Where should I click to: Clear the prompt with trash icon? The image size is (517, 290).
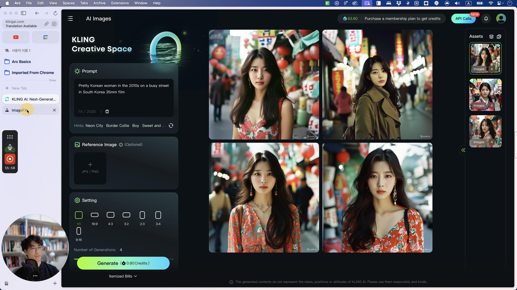(107, 111)
